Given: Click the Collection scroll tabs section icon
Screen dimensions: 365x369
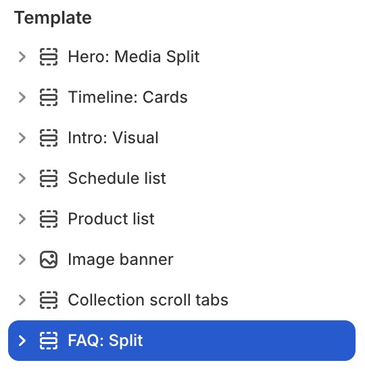Looking at the screenshot, I should 49,300.
